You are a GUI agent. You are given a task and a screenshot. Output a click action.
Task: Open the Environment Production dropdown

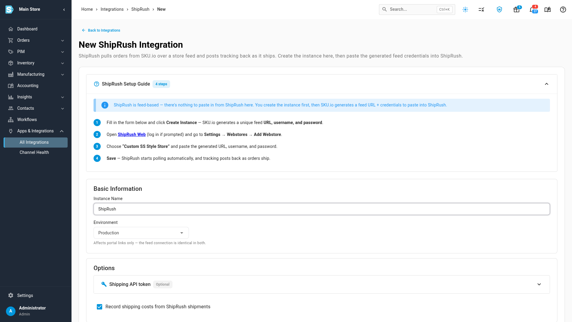tap(141, 233)
